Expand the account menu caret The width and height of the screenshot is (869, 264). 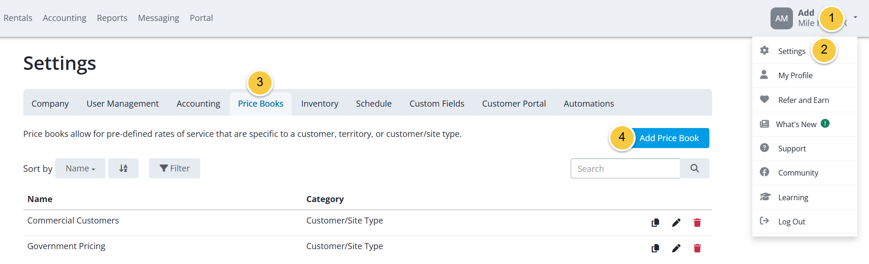tap(855, 17)
